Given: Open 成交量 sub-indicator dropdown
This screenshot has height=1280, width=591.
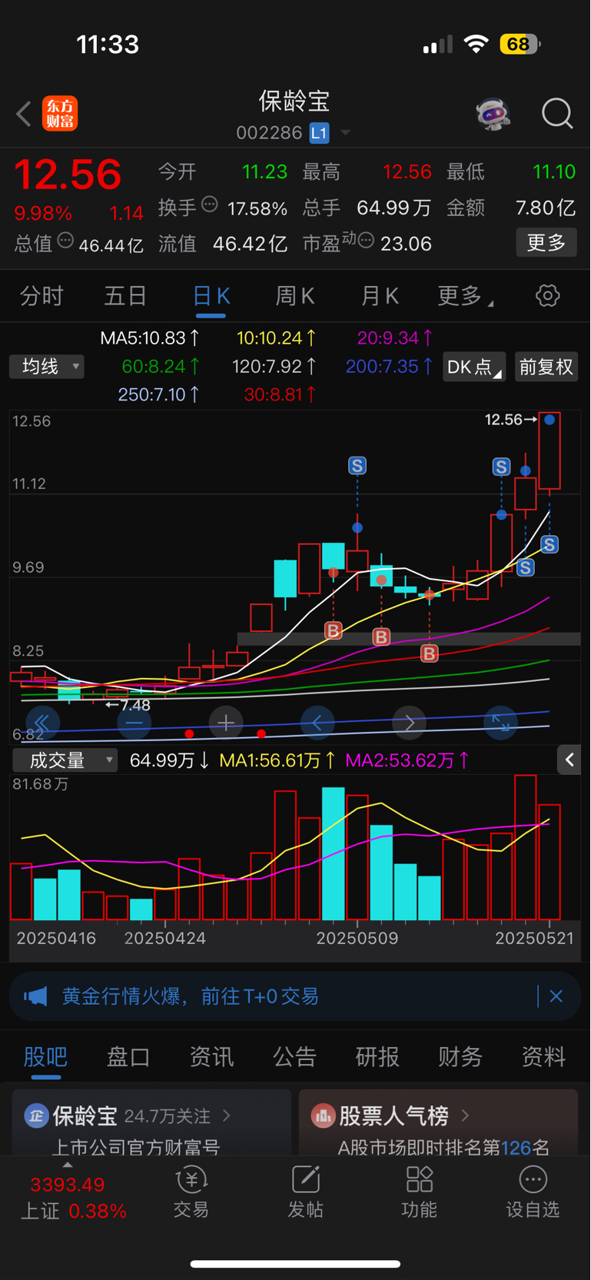Looking at the screenshot, I should [x=65, y=760].
